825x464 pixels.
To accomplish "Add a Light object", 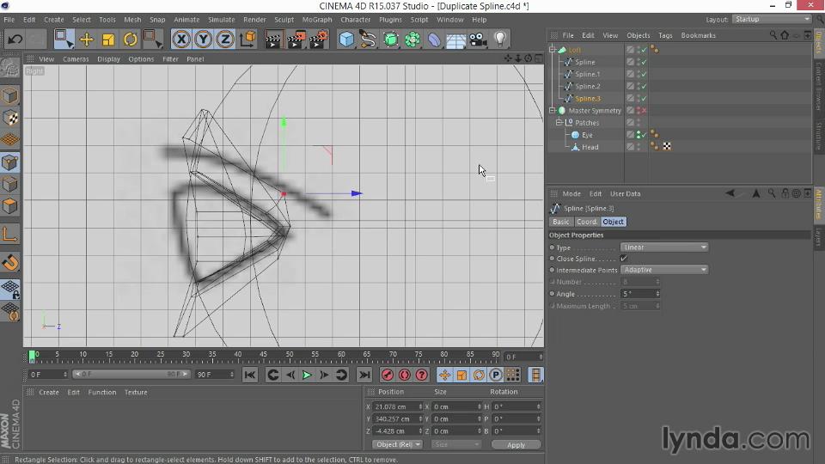I will [500, 40].
